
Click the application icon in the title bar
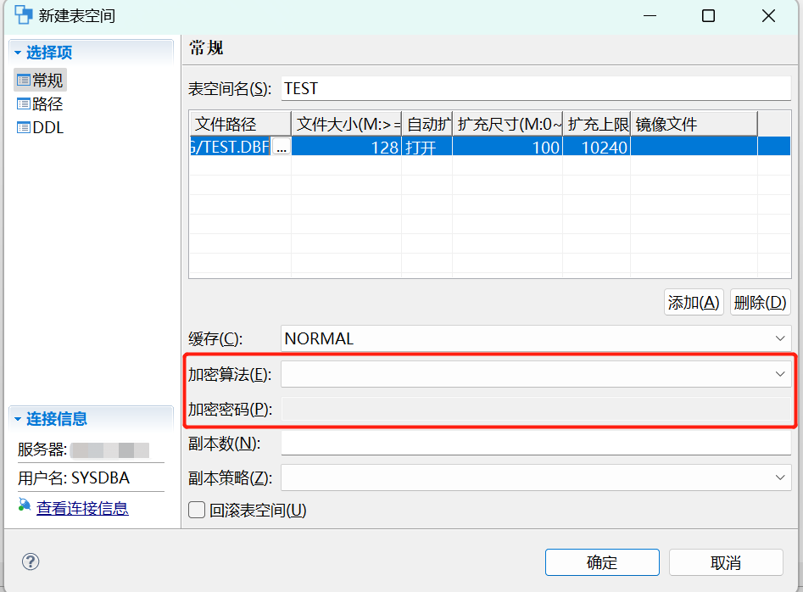tap(23, 14)
